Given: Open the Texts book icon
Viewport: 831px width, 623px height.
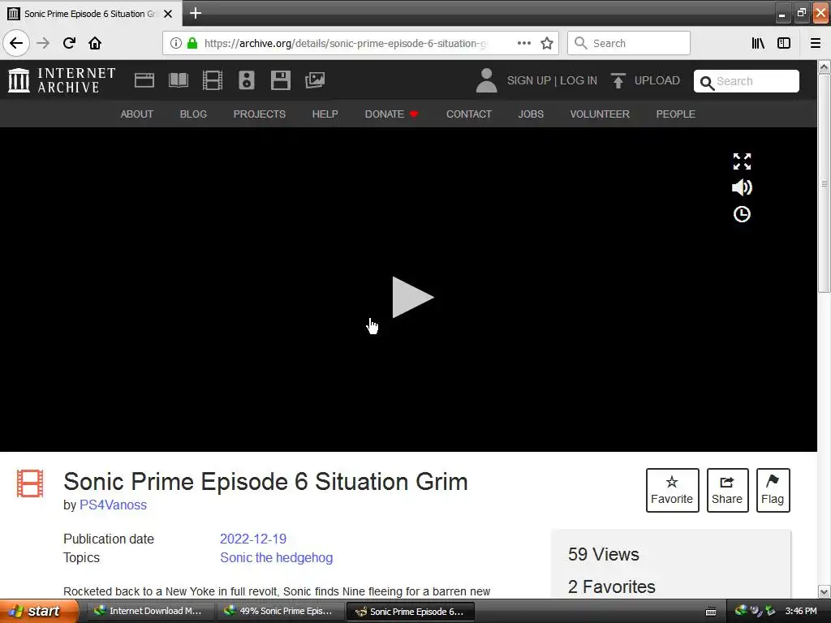Looking at the screenshot, I should tap(178, 80).
